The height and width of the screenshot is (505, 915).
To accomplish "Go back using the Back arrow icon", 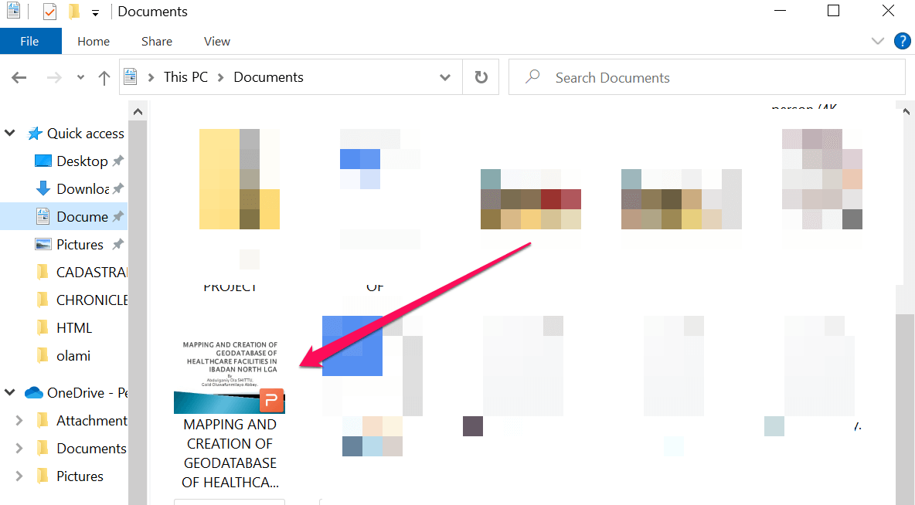I will 19,76.
